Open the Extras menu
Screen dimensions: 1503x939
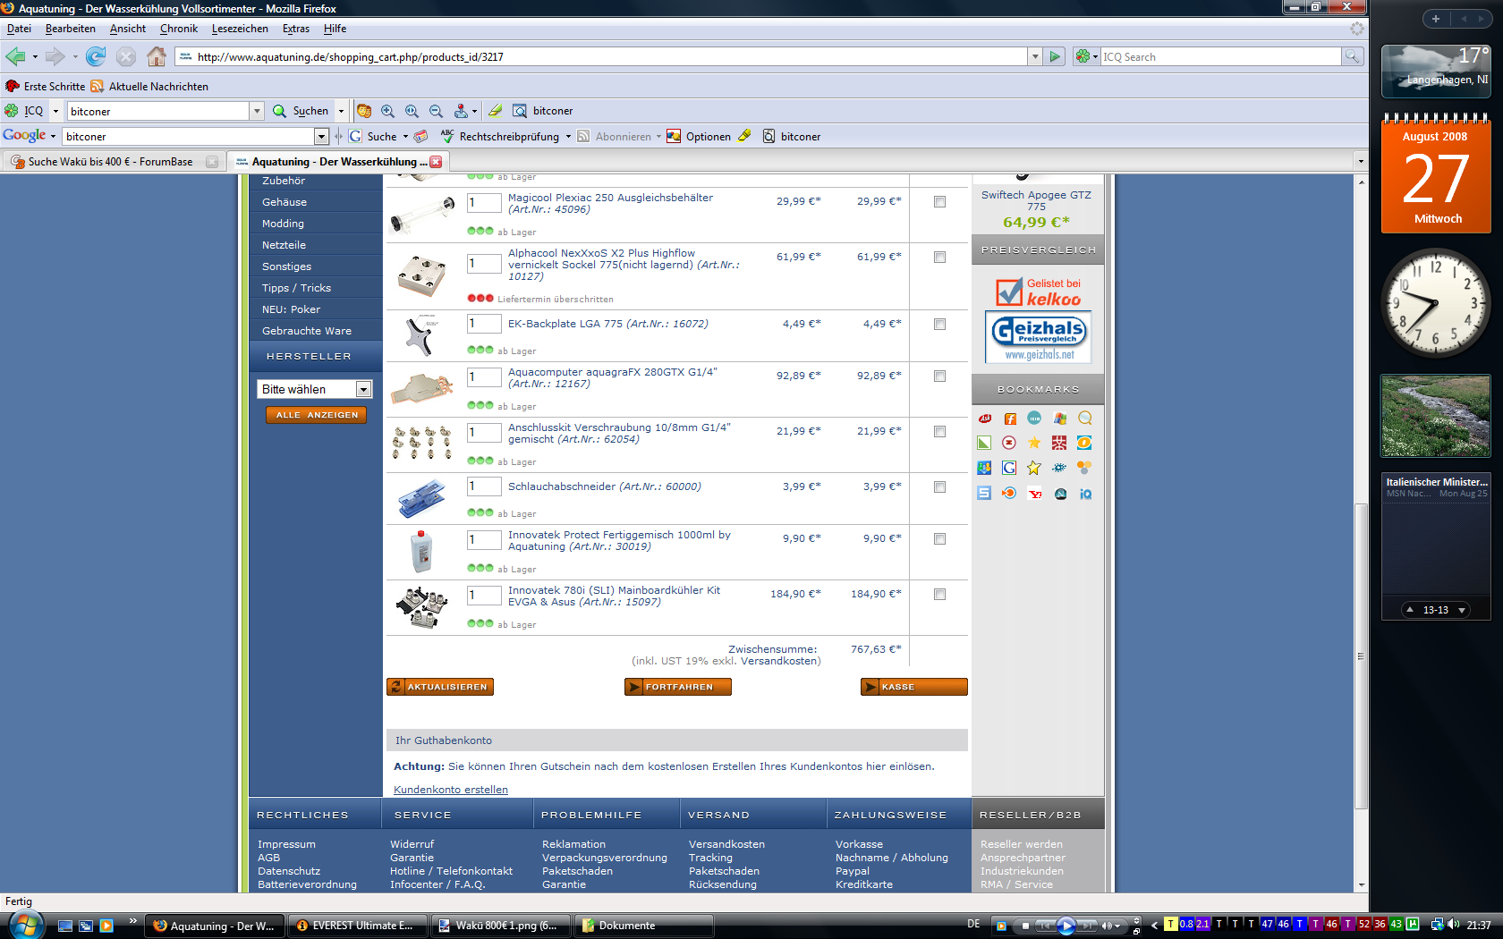coord(296,29)
